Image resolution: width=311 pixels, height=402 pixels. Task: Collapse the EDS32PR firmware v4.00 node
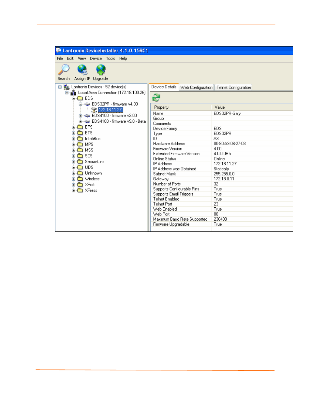click(x=81, y=104)
